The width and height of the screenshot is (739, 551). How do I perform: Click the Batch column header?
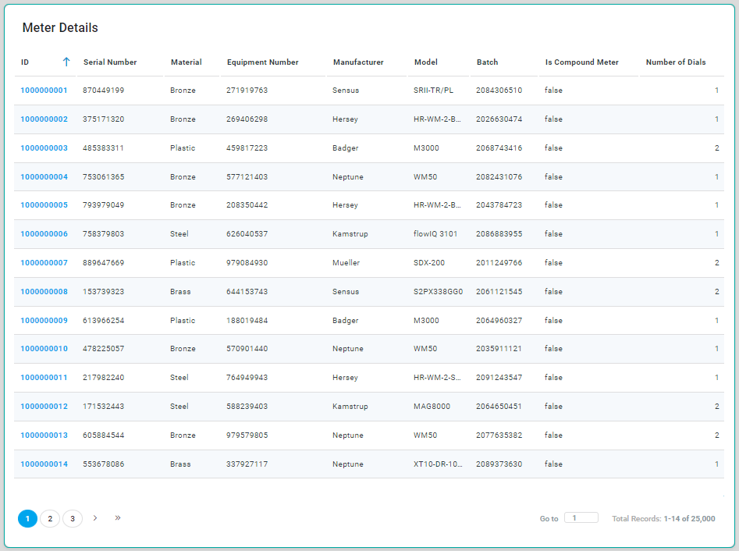point(487,62)
